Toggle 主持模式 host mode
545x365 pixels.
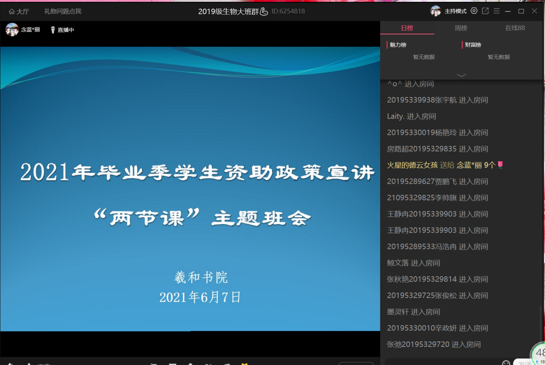[x=455, y=12]
